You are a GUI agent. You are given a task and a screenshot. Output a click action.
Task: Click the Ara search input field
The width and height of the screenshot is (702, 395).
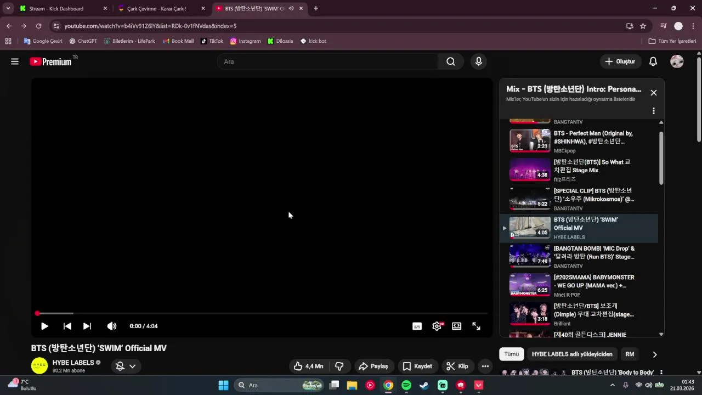tap(327, 61)
